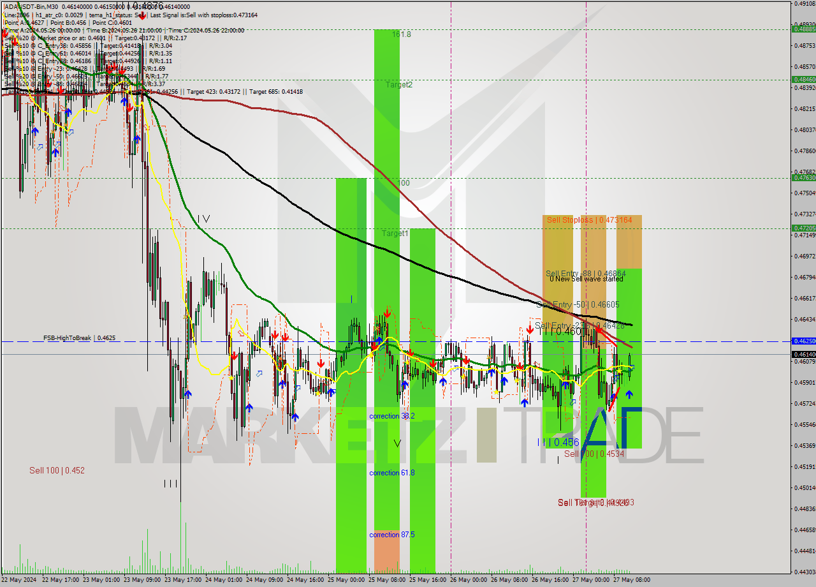Click the green 0.48460 price axis tag
This screenshot has width=816, height=587.
(x=804, y=80)
